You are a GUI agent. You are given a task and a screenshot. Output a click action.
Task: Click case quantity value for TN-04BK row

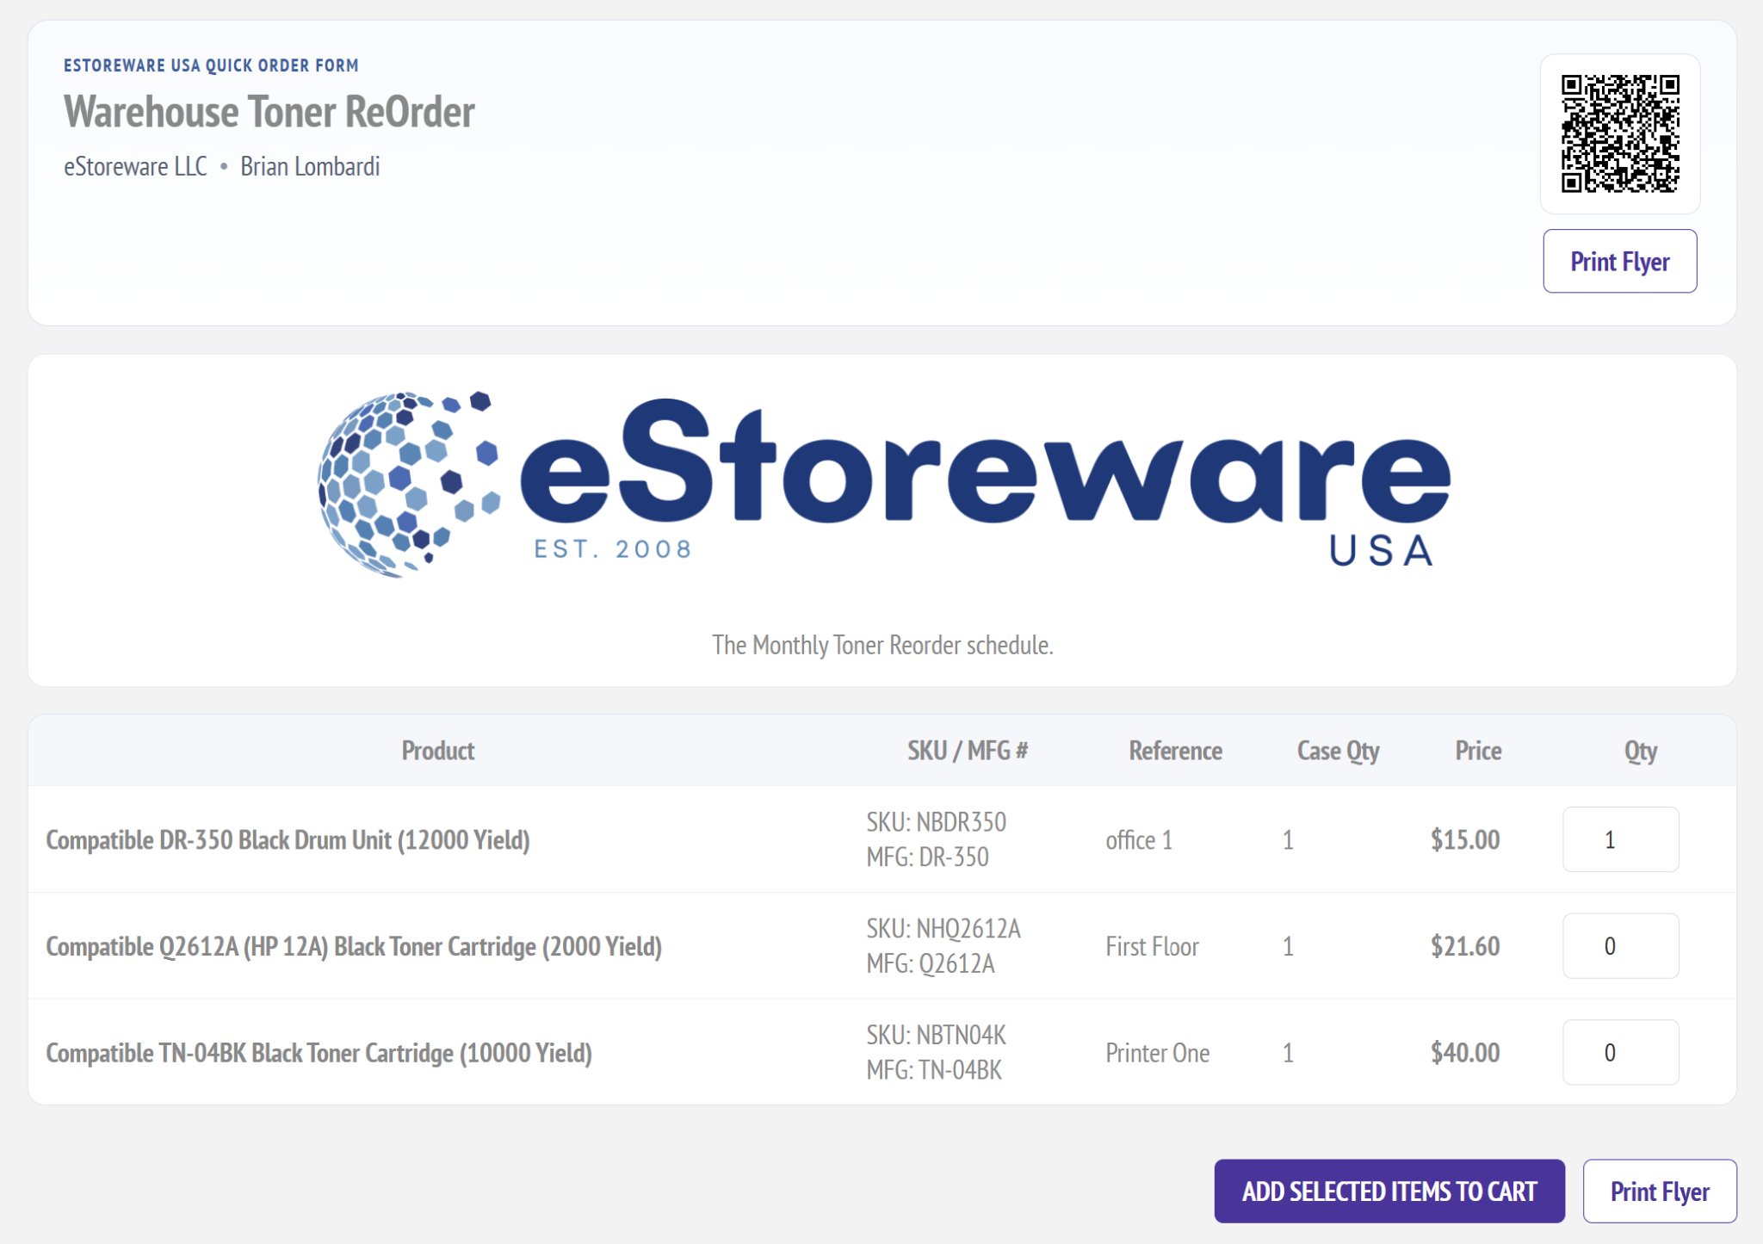click(x=1288, y=1053)
